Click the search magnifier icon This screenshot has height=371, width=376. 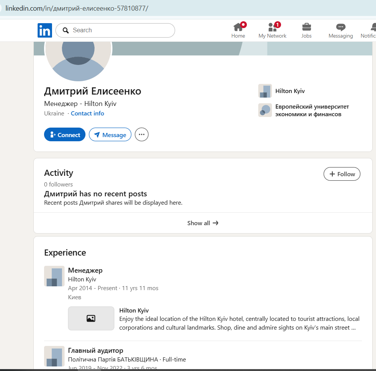pyautogui.click(x=66, y=30)
